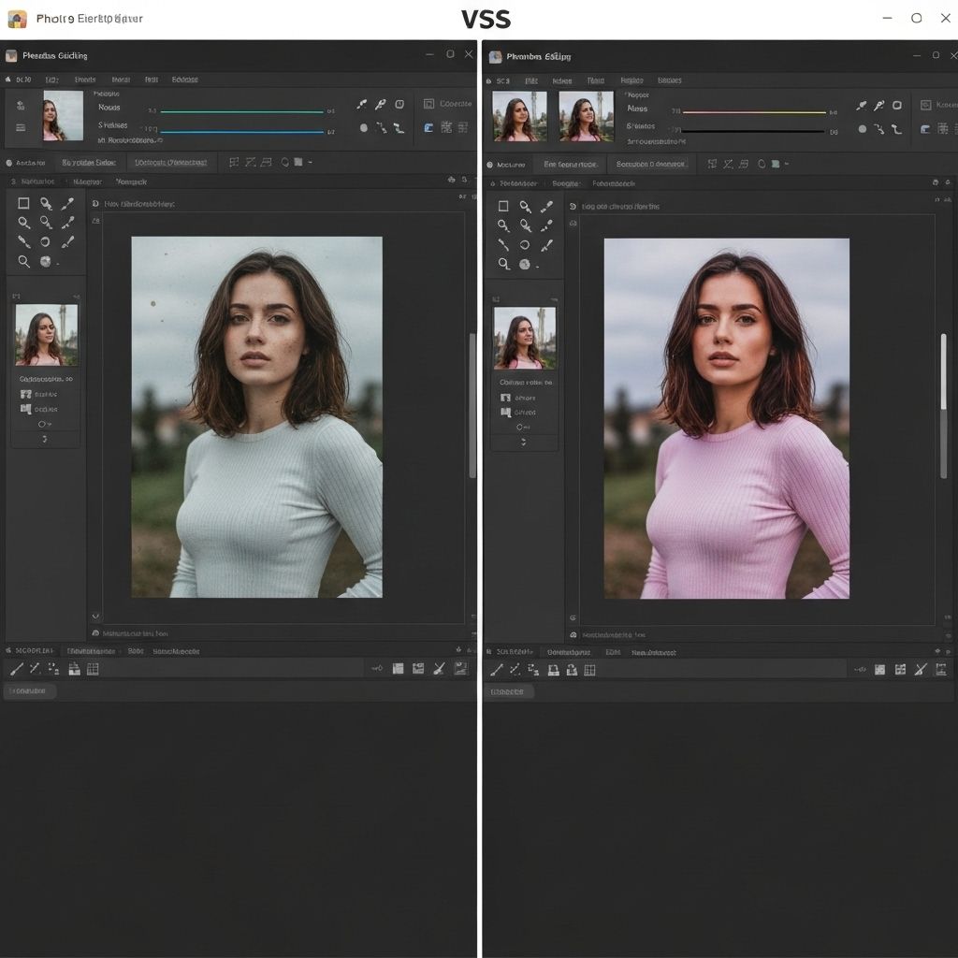Toggle the radio dot at left options bar start
Viewport: 958px width, 958px height.
[x=8, y=163]
